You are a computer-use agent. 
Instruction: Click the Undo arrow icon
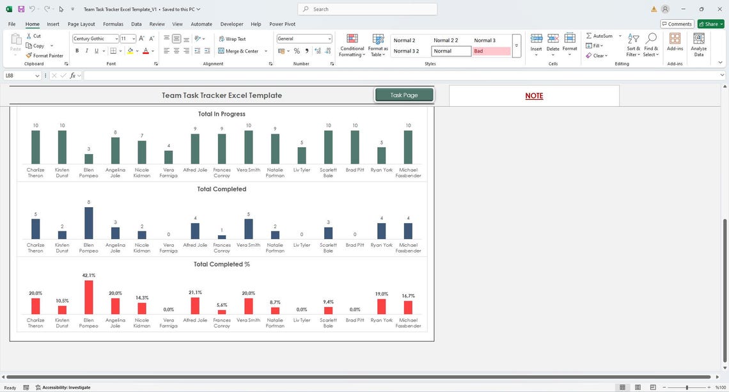pos(32,9)
